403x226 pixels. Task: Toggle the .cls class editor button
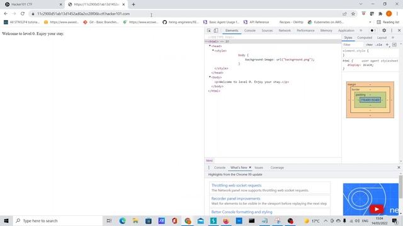click(378, 45)
